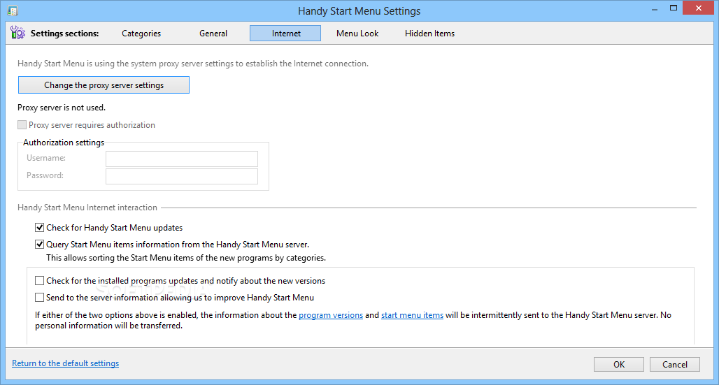Screen dimensions: 719x385
Task: Click Change the proxy server settings button
Action: coord(104,85)
